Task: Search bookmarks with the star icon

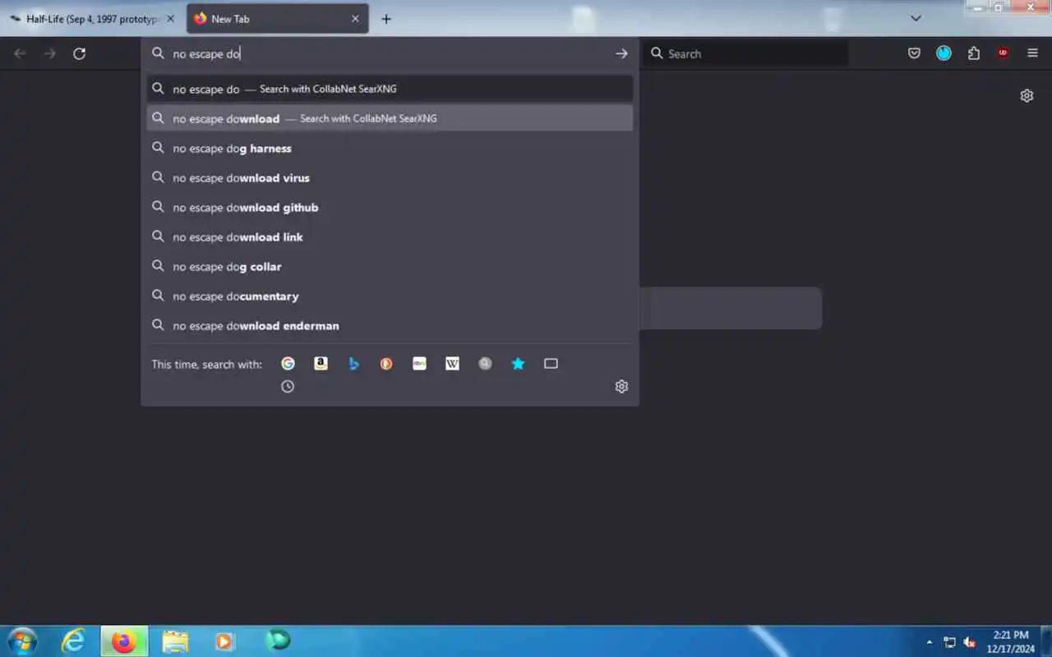Action: pos(518,364)
